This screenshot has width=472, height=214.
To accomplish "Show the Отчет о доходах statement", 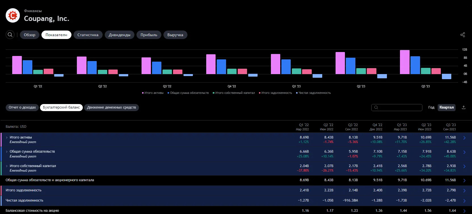I will (x=22, y=107).
